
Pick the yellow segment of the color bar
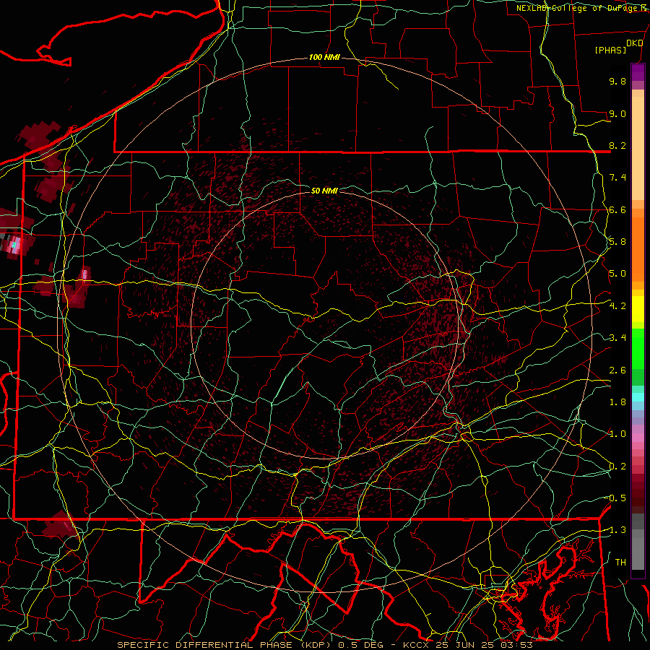(x=638, y=309)
